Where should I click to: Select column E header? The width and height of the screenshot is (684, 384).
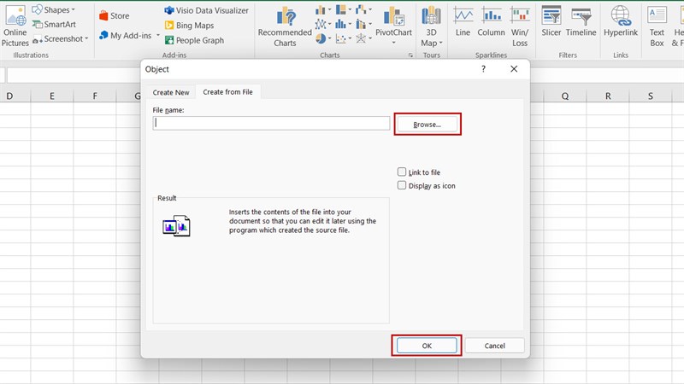tap(52, 96)
